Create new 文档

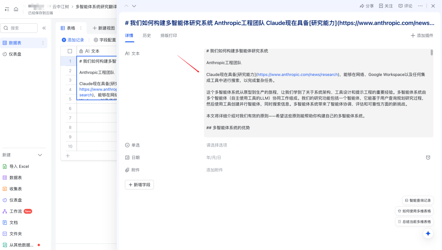click(x=10, y=223)
